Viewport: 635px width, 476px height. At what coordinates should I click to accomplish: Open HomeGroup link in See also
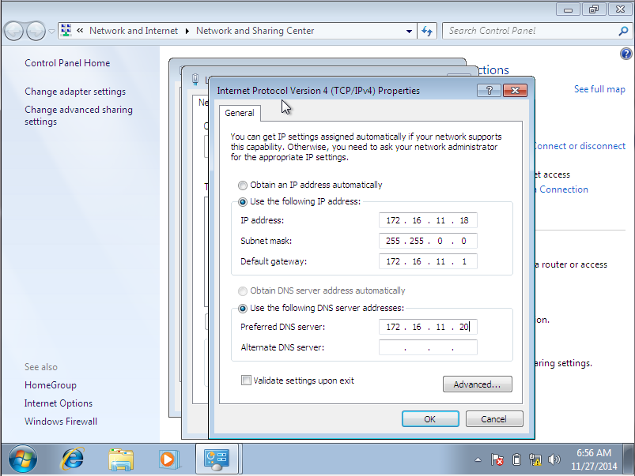pos(51,385)
